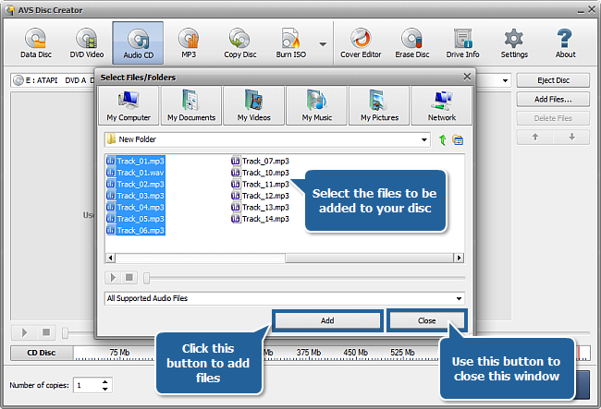Show Drive Info
This screenshot has width=601, height=409.
462,42
